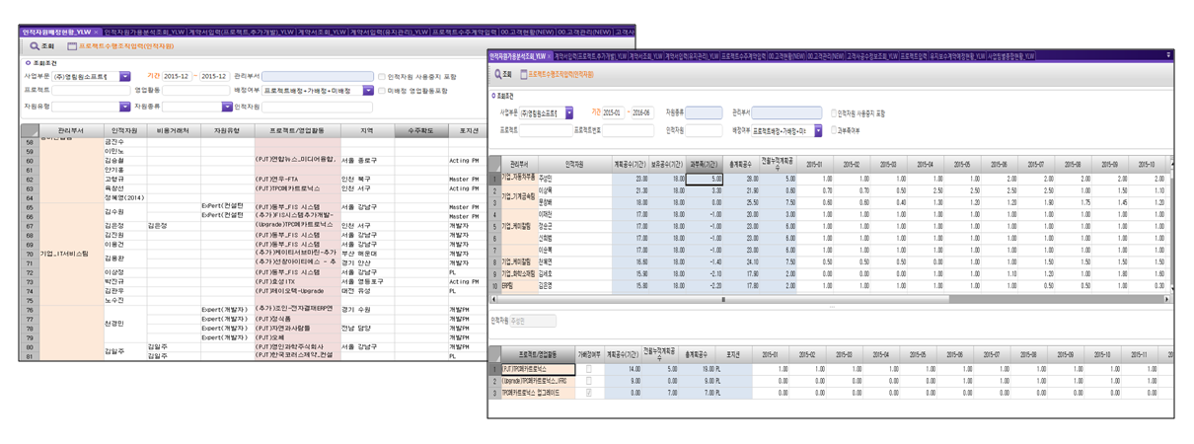Click select-all corner of right upper grid

point(494,164)
